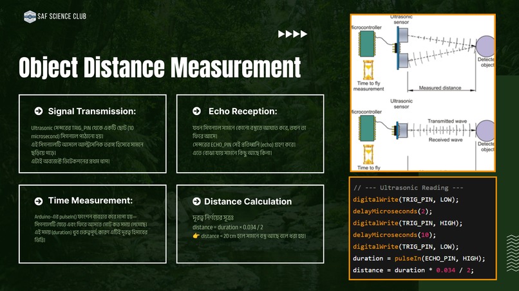This screenshot has height=291, width=519.
Task: Click the 'Time to fly measurement' label
Action: pyautogui.click(x=368, y=86)
